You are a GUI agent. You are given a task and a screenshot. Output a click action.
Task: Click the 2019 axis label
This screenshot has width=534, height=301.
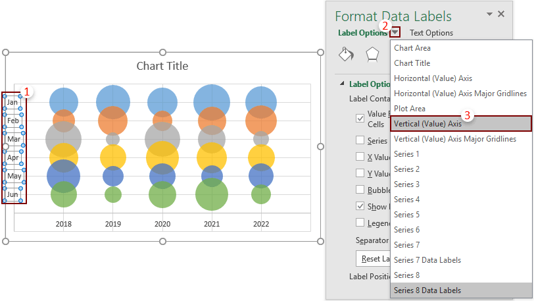point(113,224)
